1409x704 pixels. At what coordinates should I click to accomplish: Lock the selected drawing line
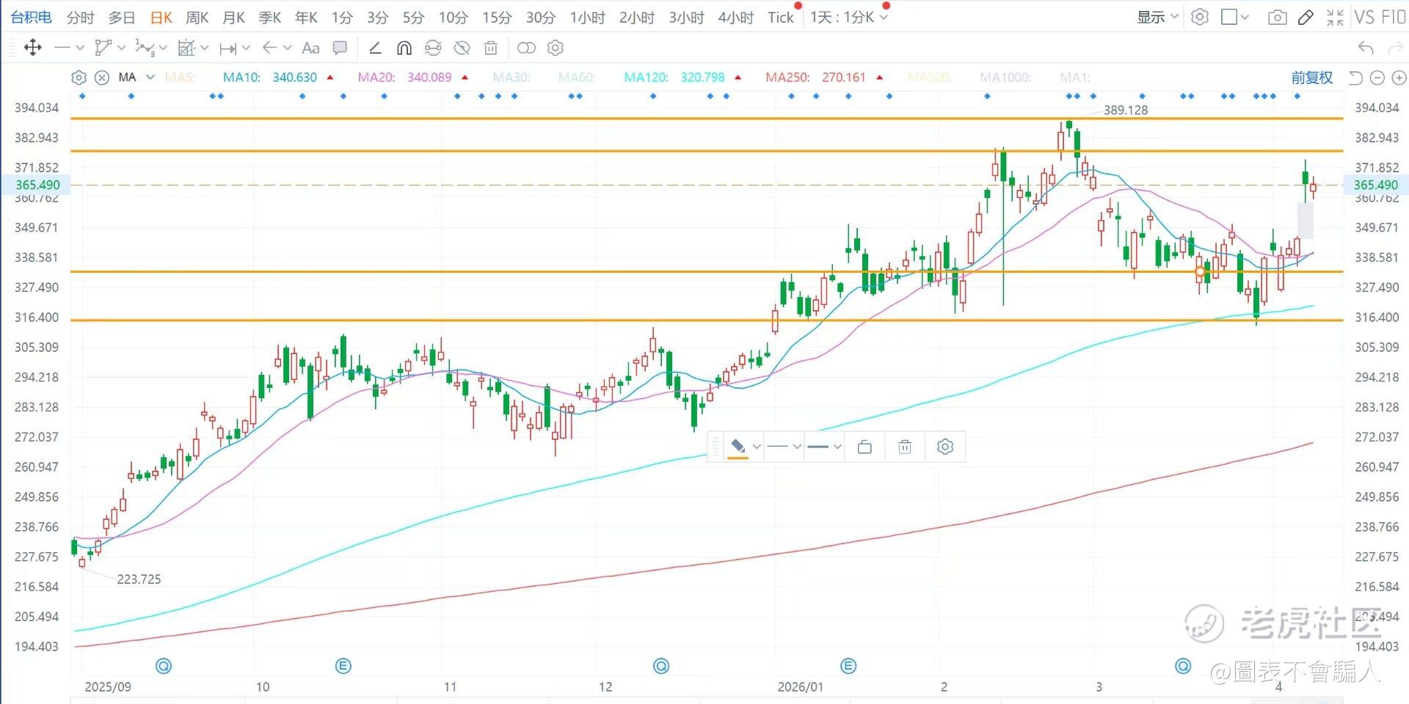coord(864,447)
